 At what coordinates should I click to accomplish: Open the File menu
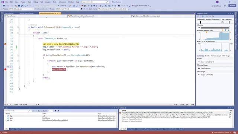pos(7,2)
